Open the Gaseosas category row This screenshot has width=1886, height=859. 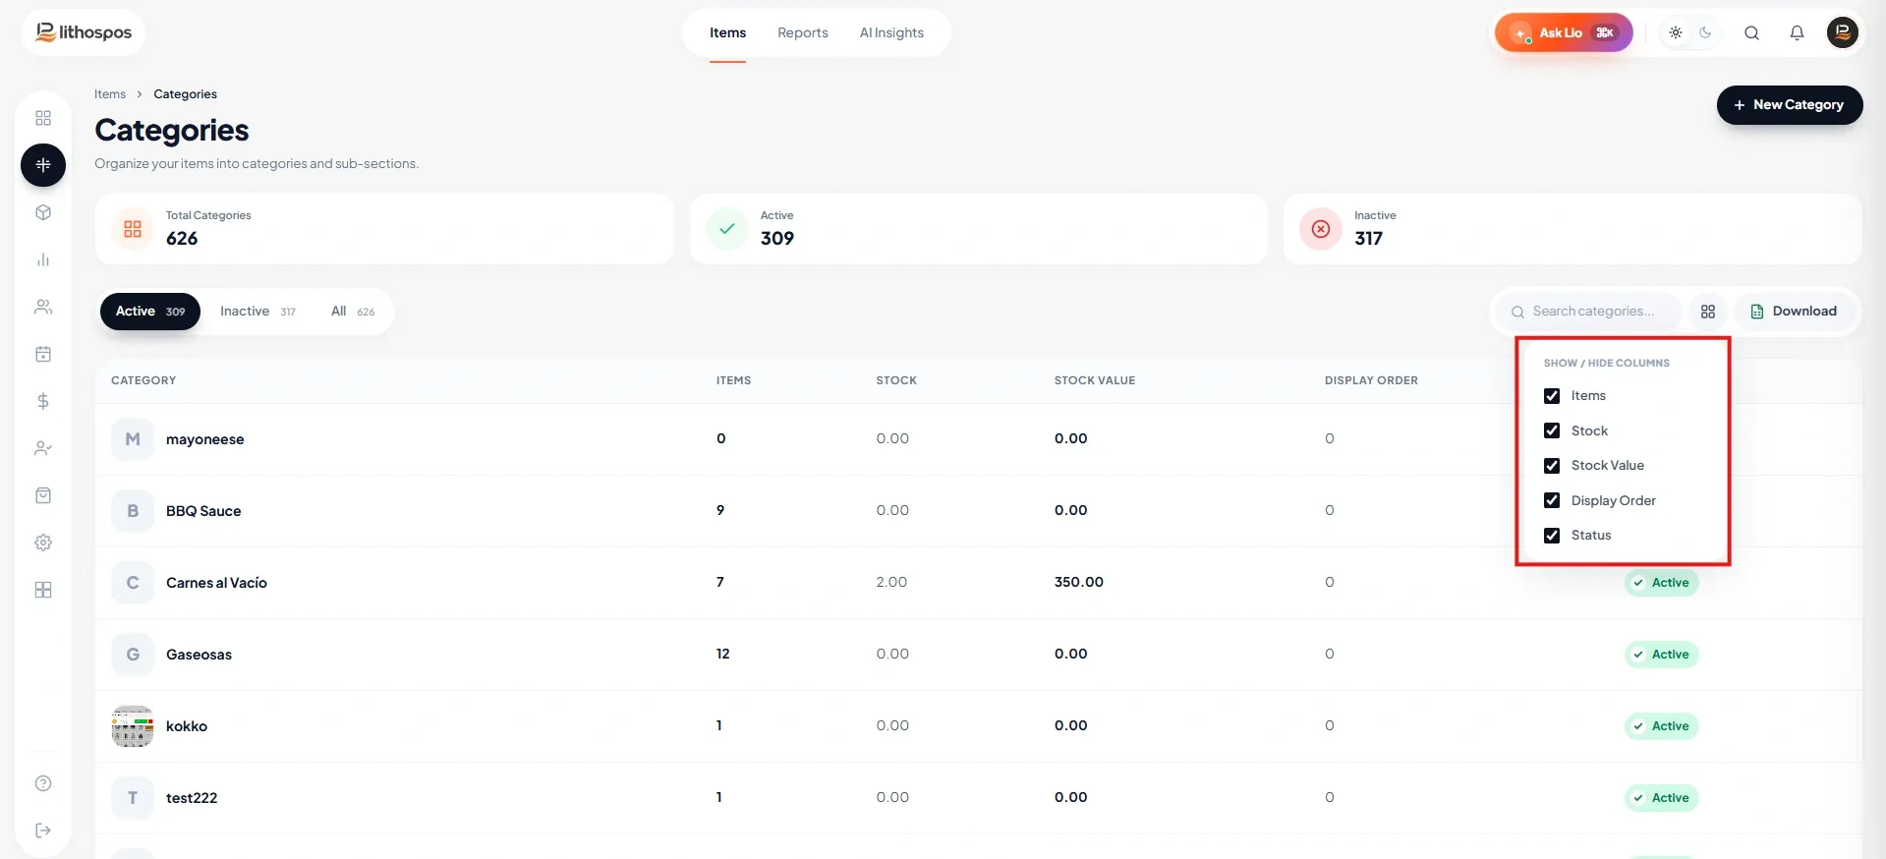click(x=978, y=655)
